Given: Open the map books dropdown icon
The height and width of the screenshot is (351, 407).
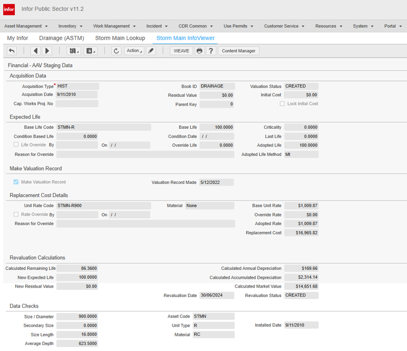Looking at the screenshot, I should tap(74, 51).
